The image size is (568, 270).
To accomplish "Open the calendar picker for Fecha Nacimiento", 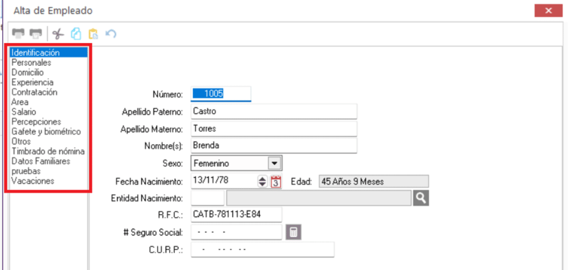I will pos(276,181).
